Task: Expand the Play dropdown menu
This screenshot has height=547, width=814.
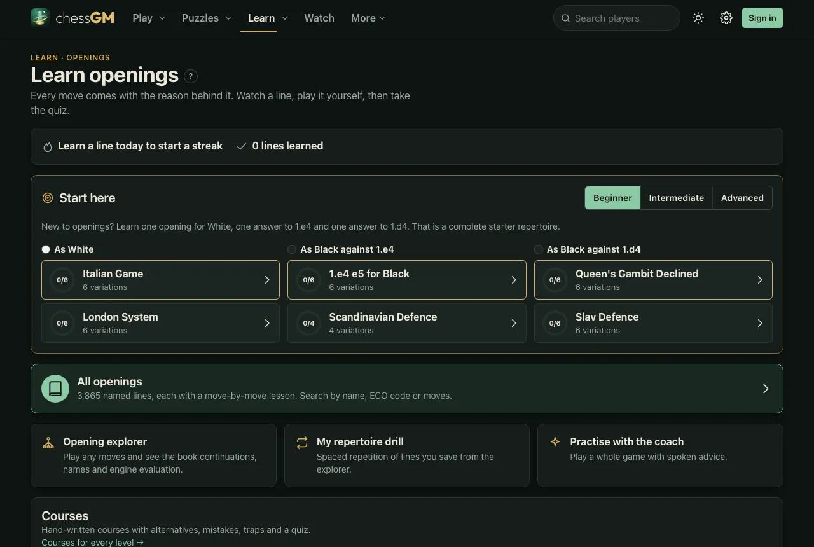Action: pos(149,18)
